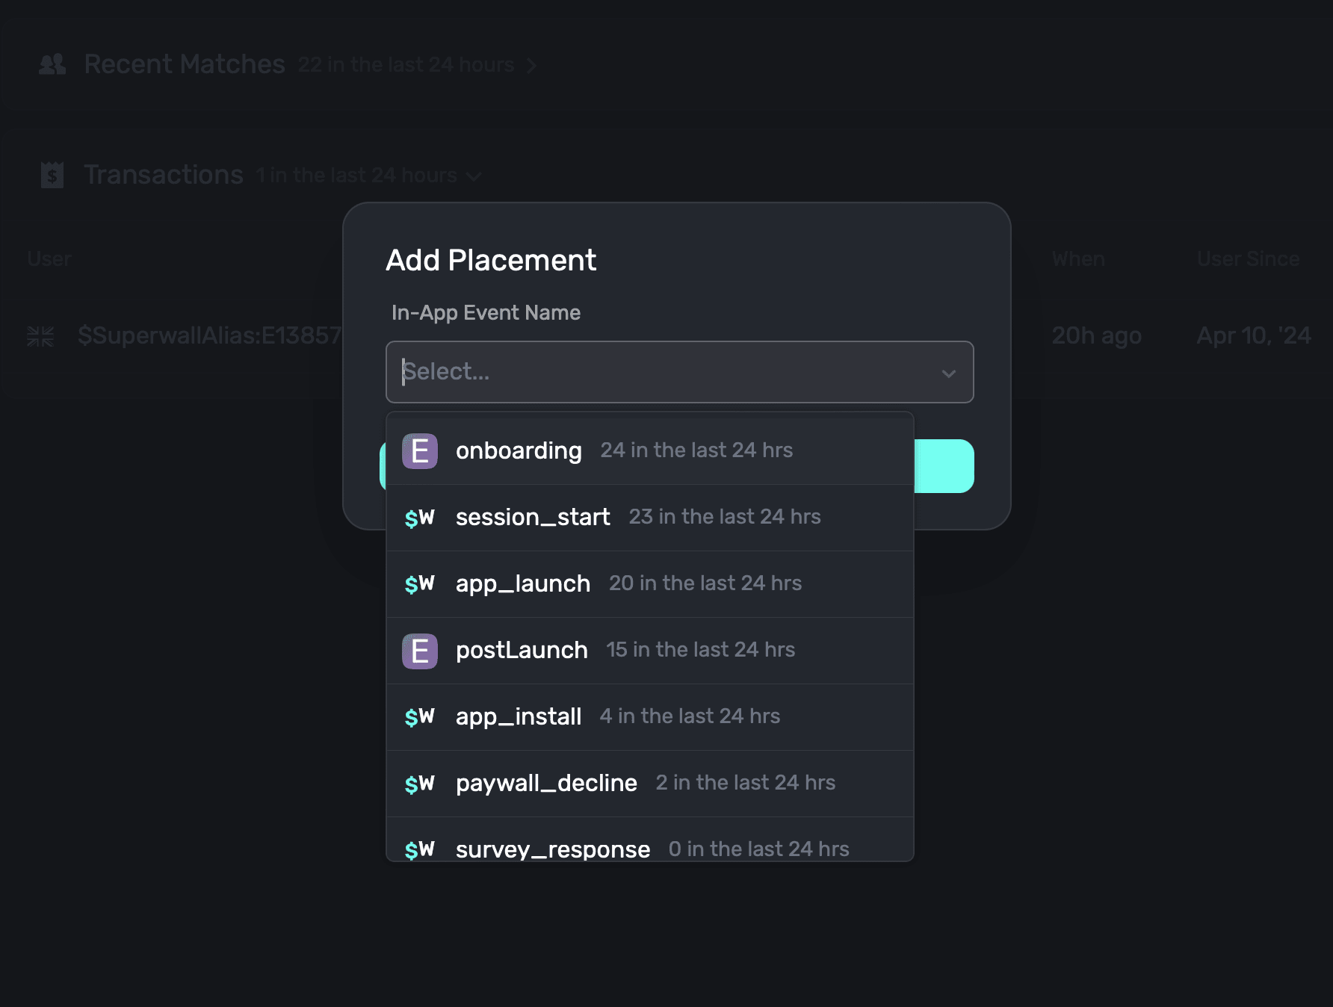This screenshot has height=1007, width=1333.
Task: Click the purple E icon beside onboarding
Action: 419,451
